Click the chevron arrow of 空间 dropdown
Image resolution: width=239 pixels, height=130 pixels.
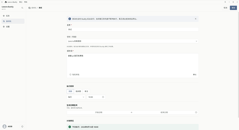pyautogui.click(x=196, y=41)
